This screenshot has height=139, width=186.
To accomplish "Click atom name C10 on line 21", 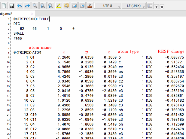I will point(33,115).
